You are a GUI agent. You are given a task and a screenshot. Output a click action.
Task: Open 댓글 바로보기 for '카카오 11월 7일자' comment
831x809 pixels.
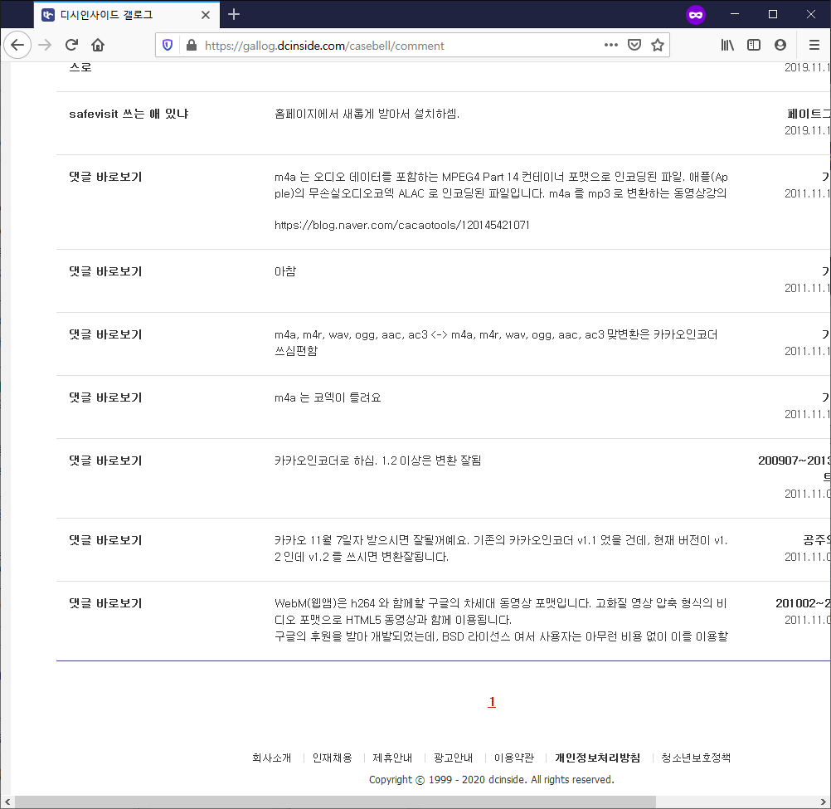pyautogui.click(x=105, y=540)
